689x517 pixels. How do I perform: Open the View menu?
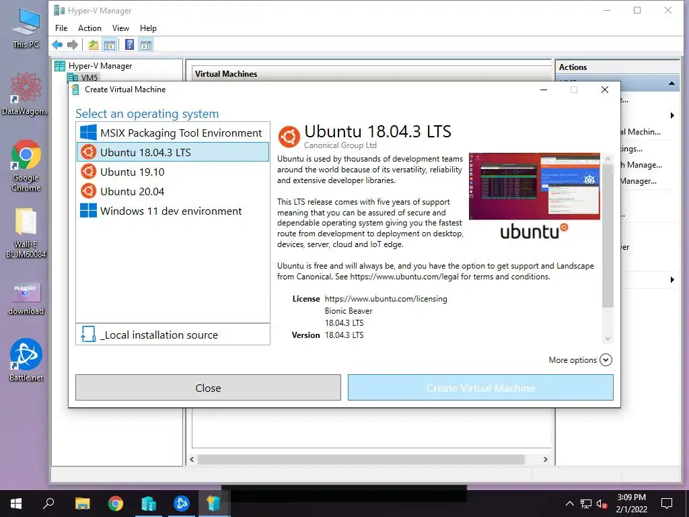120,28
